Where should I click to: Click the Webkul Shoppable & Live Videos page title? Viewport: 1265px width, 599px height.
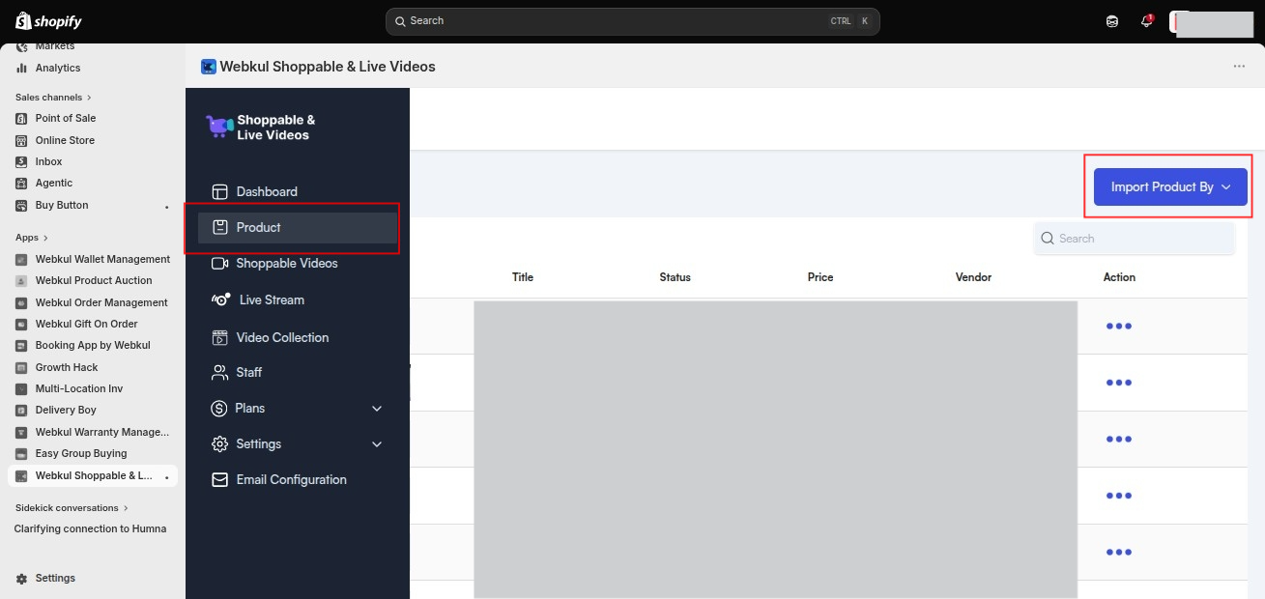(x=328, y=67)
